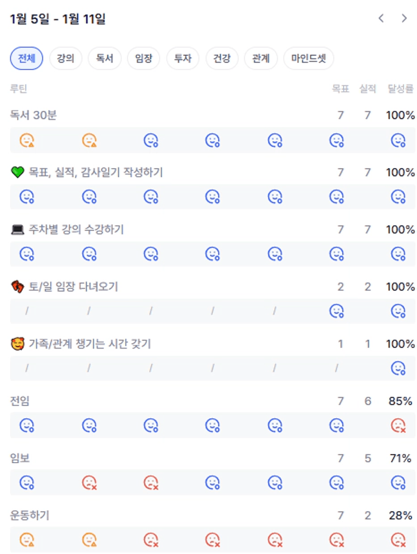This screenshot has height=554, width=417.
Task: Switch to the 독서 category chip
Action: click(105, 59)
